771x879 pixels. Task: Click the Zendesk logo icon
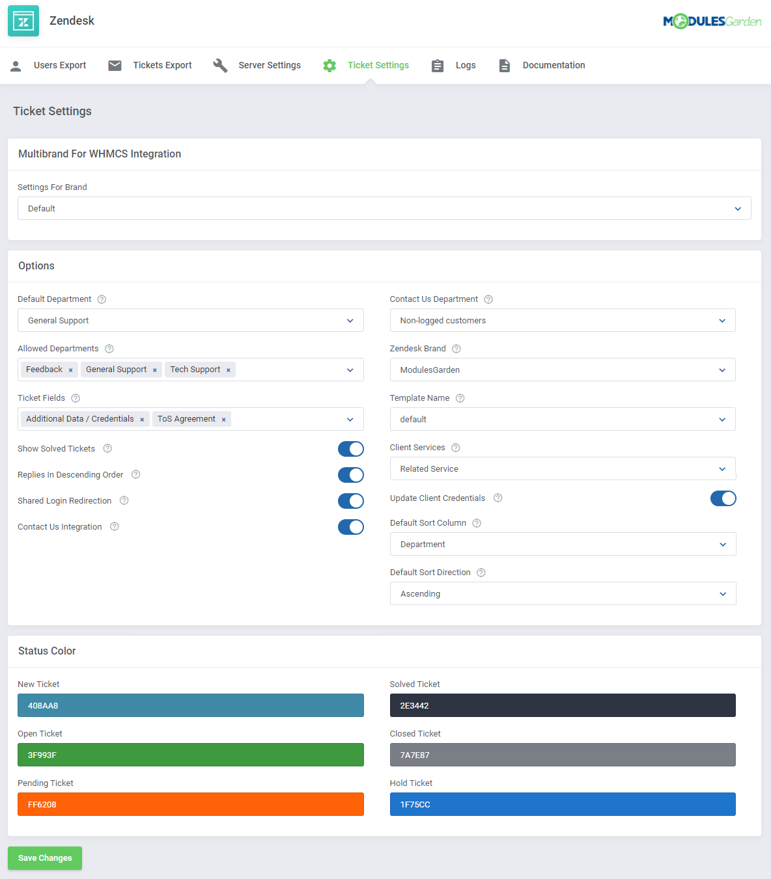[x=23, y=20]
